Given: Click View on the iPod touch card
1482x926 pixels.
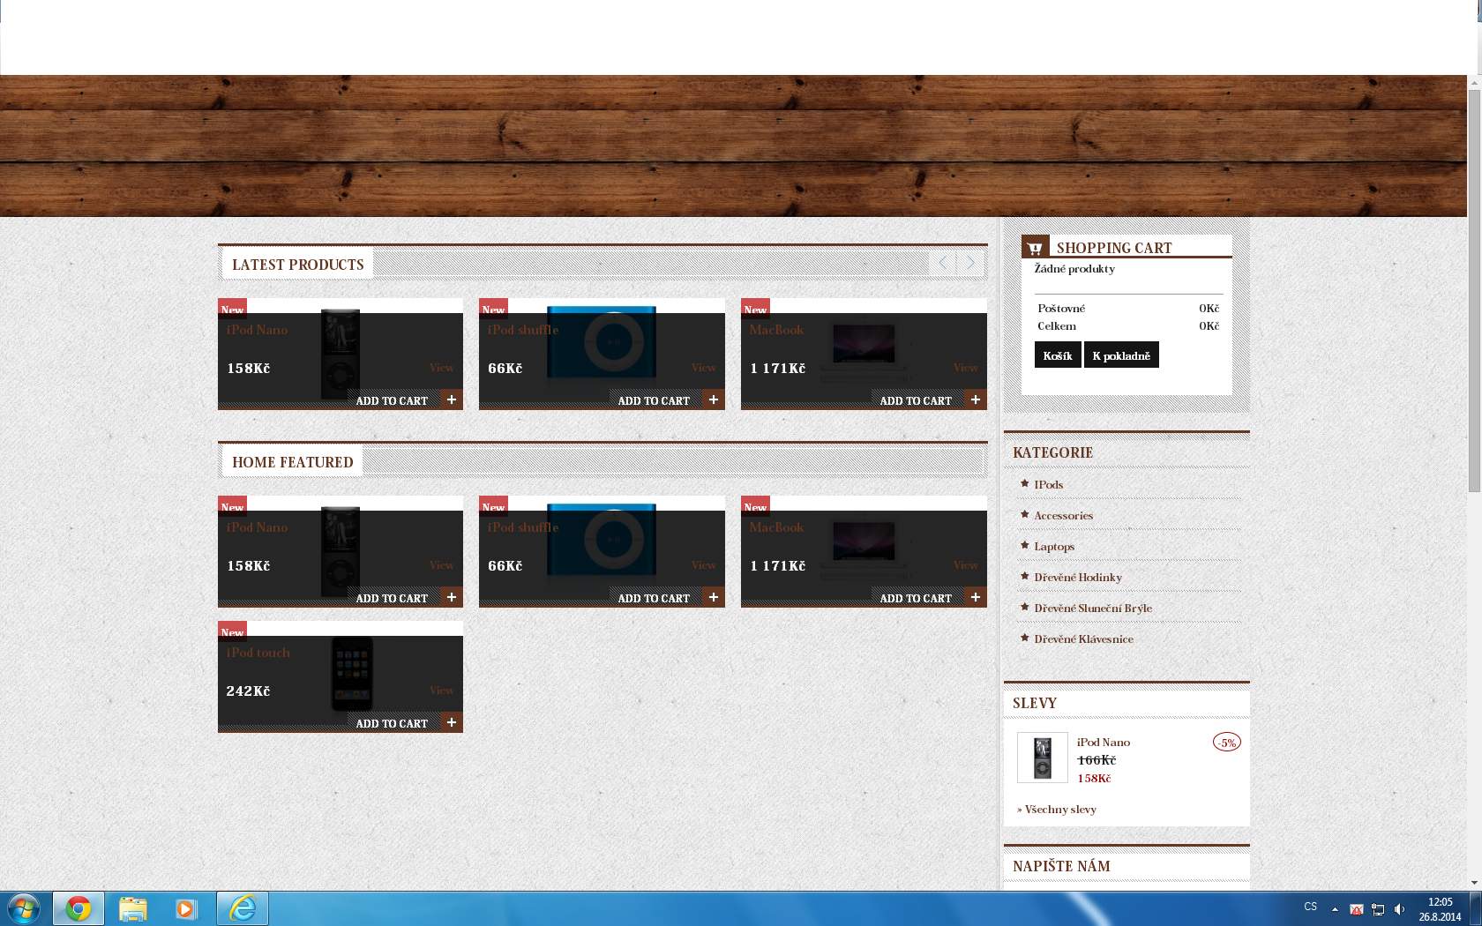Looking at the screenshot, I should click(442, 691).
